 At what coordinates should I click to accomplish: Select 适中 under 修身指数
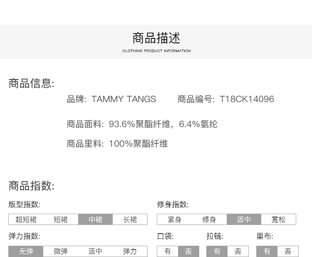click(244, 220)
